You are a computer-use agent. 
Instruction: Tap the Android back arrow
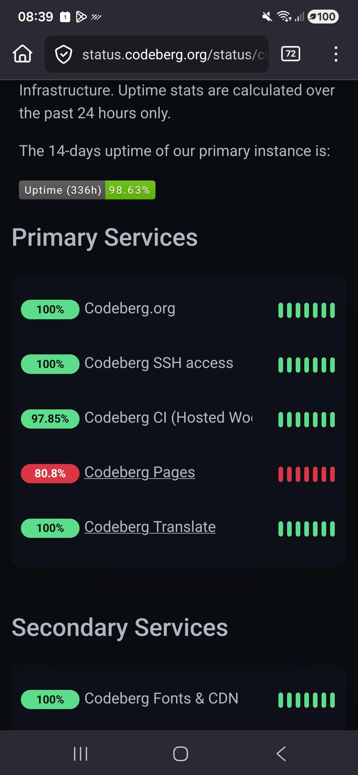point(281,754)
